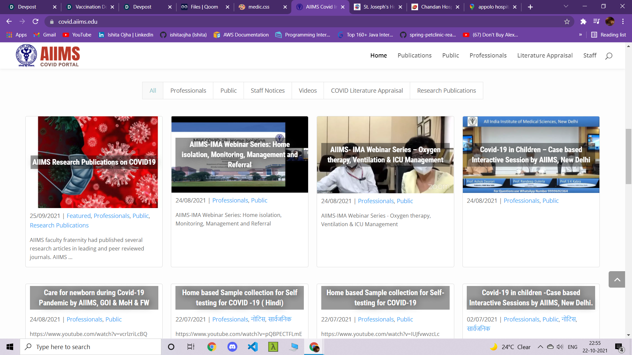Image resolution: width=632 pixels, height=355 pixels.
Task: Open Discord from the taskbar
Action: tap(232, 347)
